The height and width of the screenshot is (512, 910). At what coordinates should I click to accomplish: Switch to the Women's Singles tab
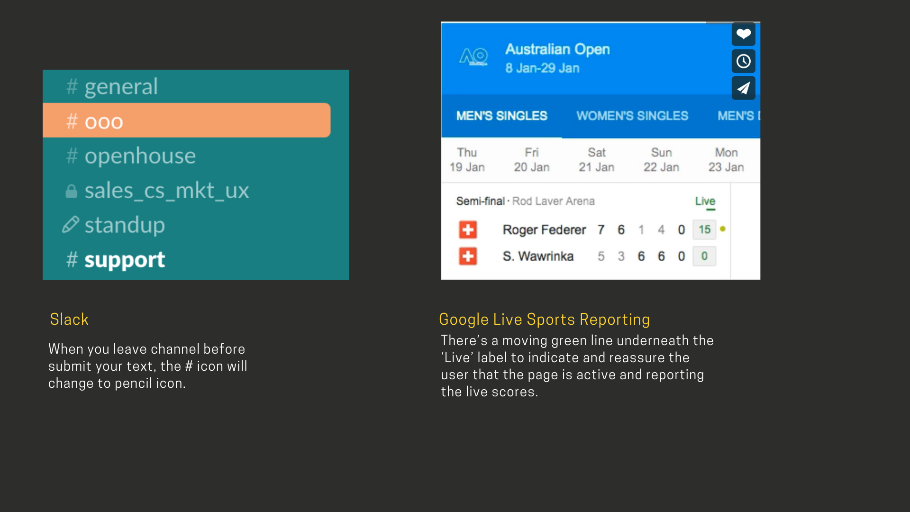(x=632, y=116)
